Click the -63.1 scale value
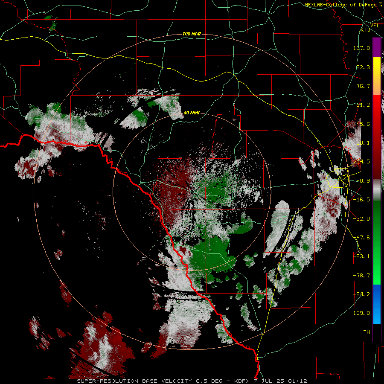Screen dimensions: 384x384 pos(361,256)
